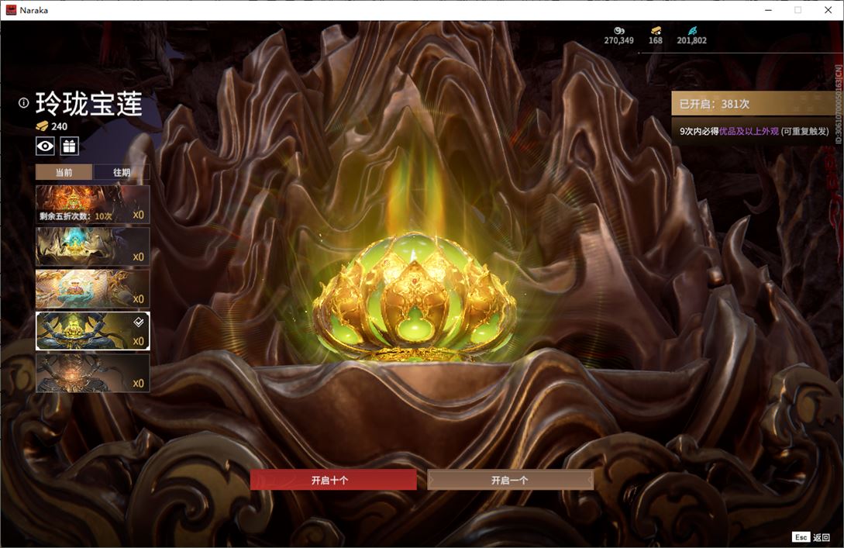Click the gold ingot currency icon 168
This screenshot has width=844, height=548.
click(656, 31)
